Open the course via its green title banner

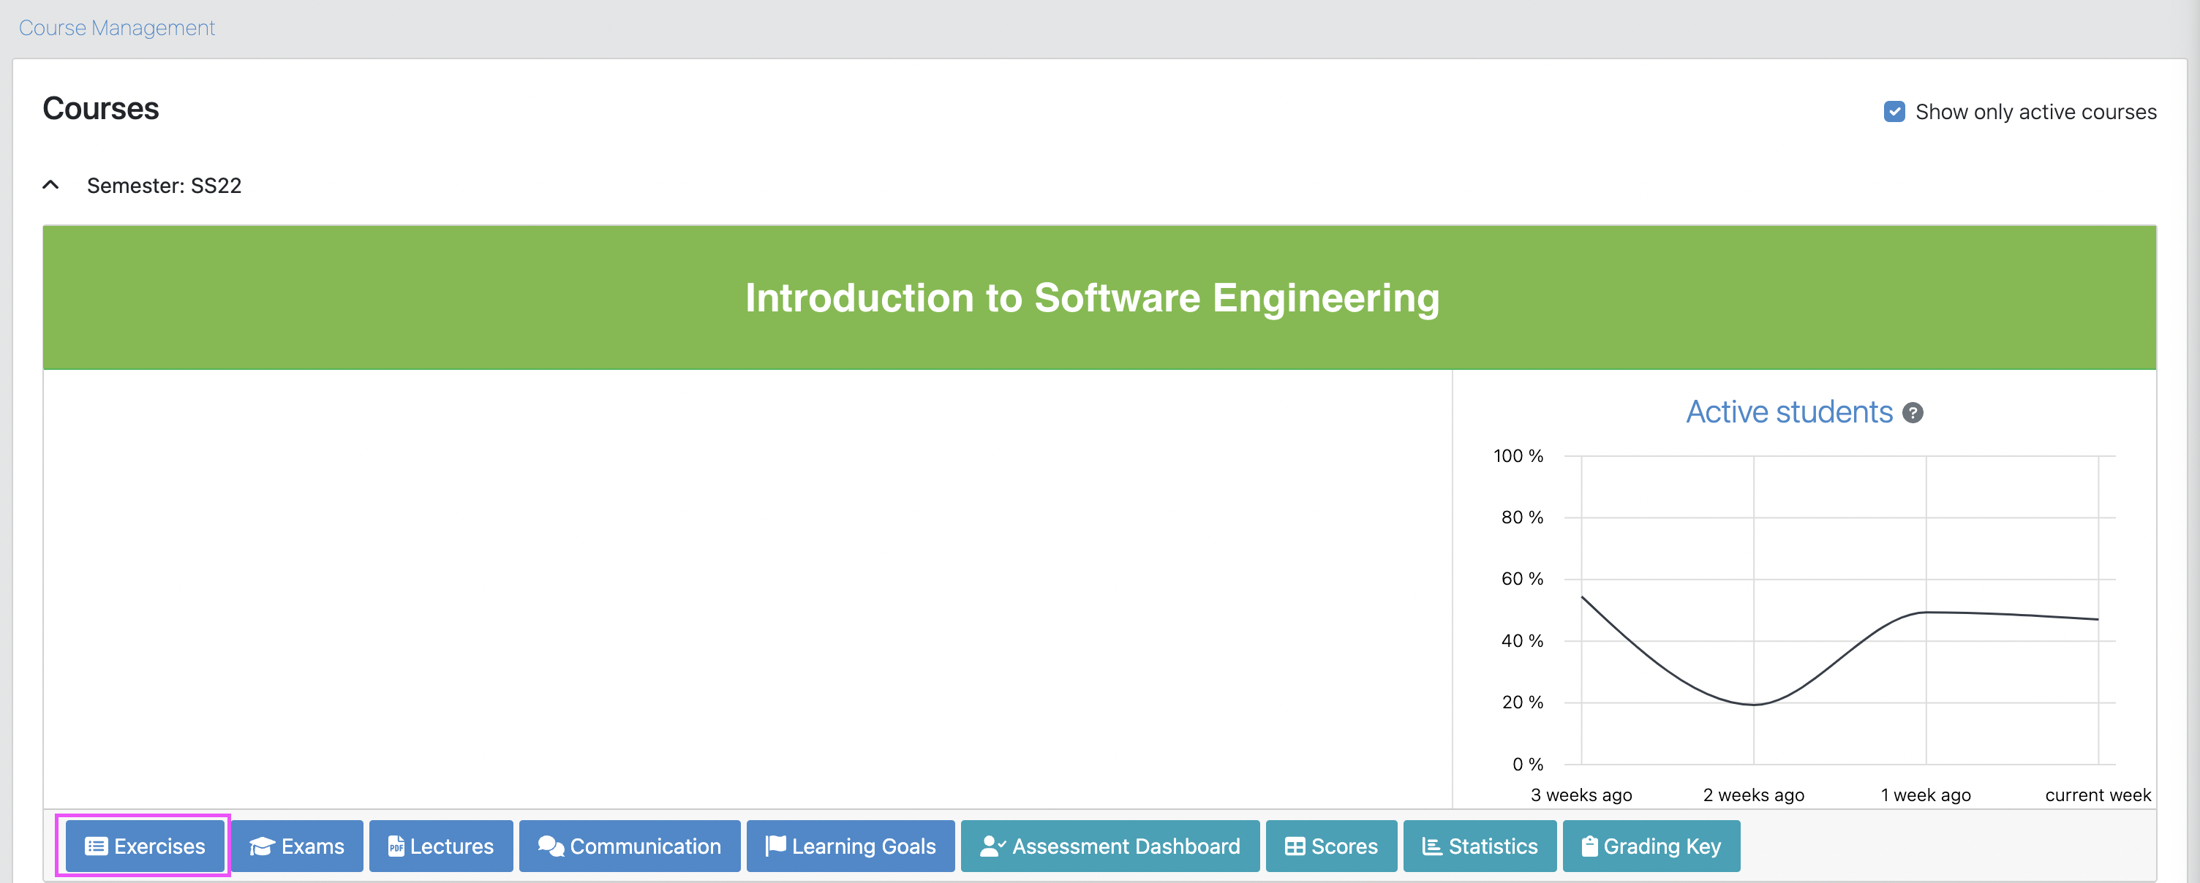[x=1090, y=297]
